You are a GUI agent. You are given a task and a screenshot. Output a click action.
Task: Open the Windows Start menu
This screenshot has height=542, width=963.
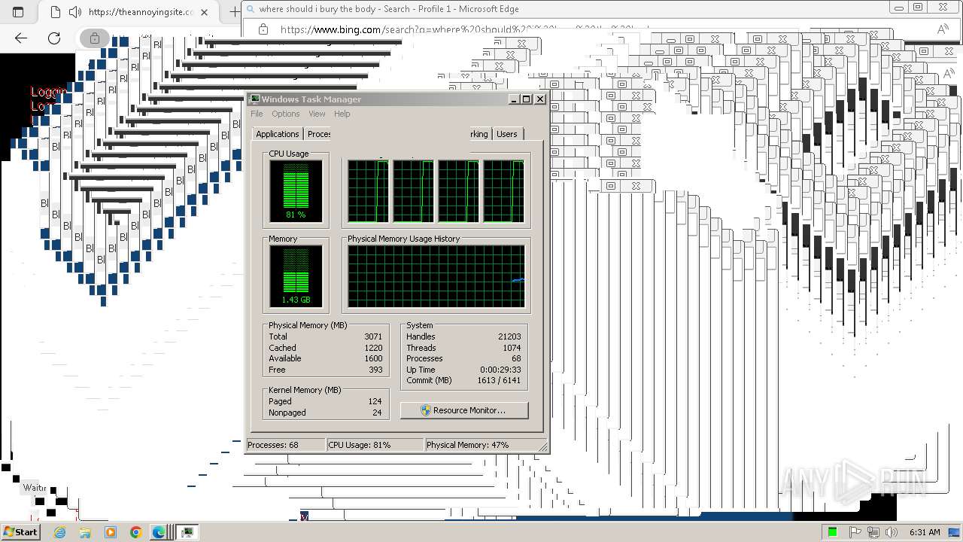coord(20,531)
